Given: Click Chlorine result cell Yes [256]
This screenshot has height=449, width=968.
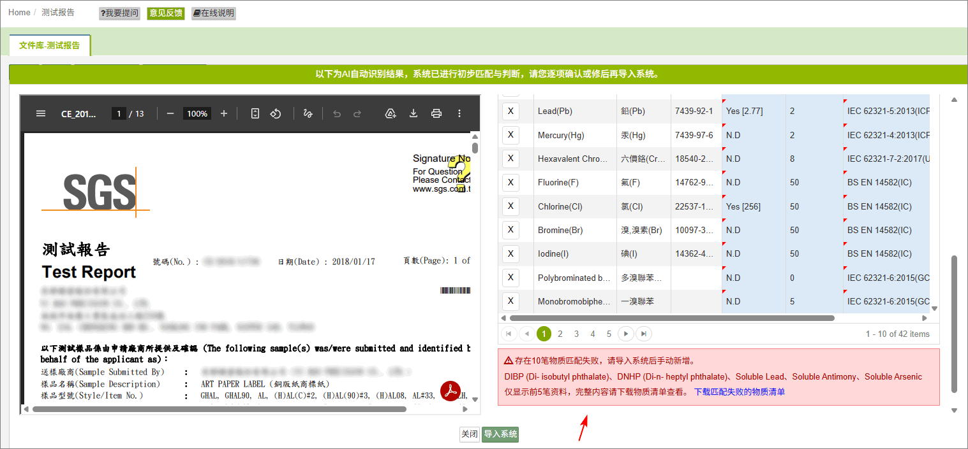Looking at the screenshot, I should tap(754, 206).
